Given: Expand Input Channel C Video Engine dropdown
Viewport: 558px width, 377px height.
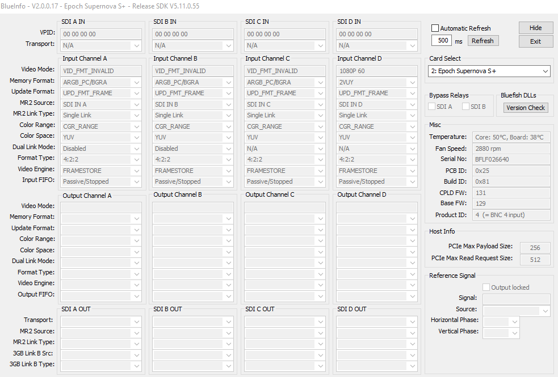Looking at the screenshot, I should pos(319,171).
